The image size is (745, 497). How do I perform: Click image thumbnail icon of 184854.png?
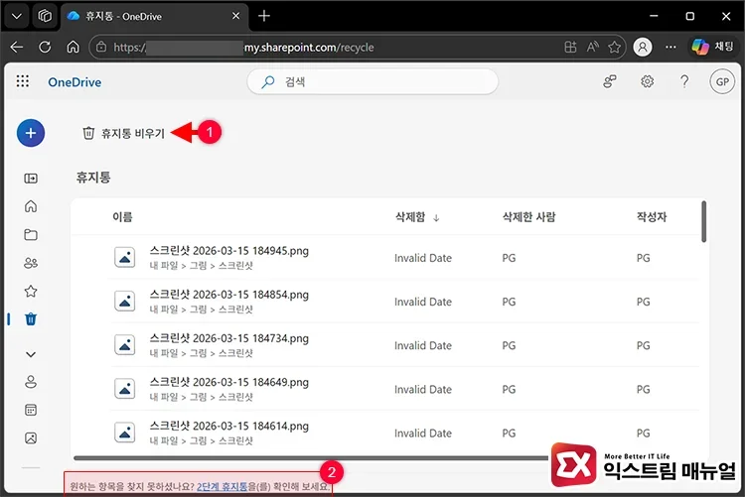[124, 301]
